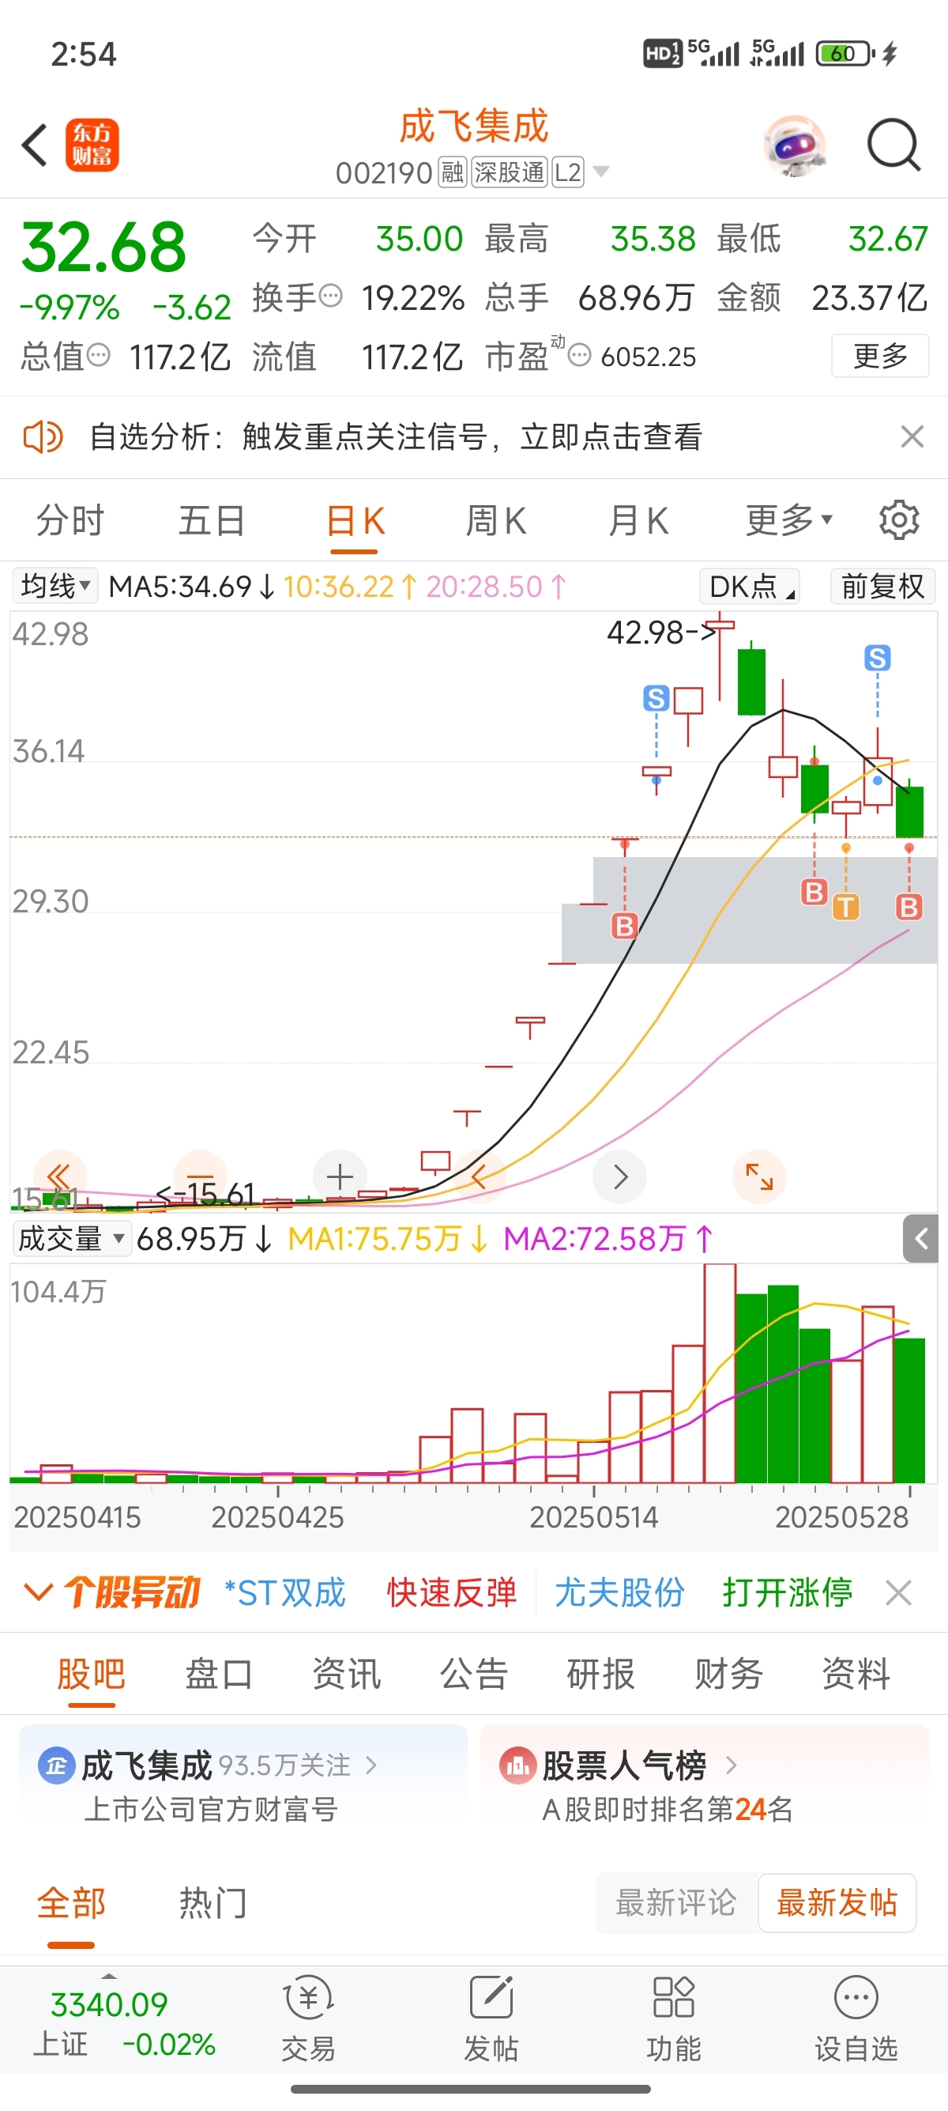Screen dimensions: 948x2111
Task: Open 打开涨停 alert link
Action: point(788,1593)
